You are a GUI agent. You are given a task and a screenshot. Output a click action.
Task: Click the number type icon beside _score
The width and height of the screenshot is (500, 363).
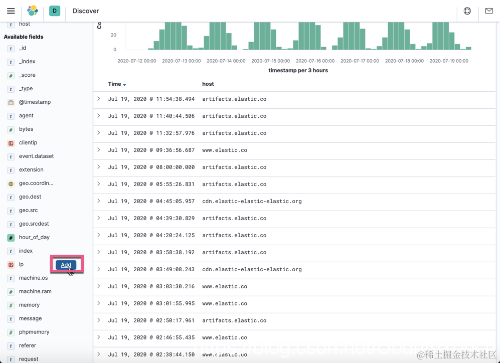click(11, 76)
